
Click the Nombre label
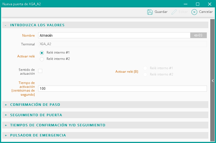29,36
